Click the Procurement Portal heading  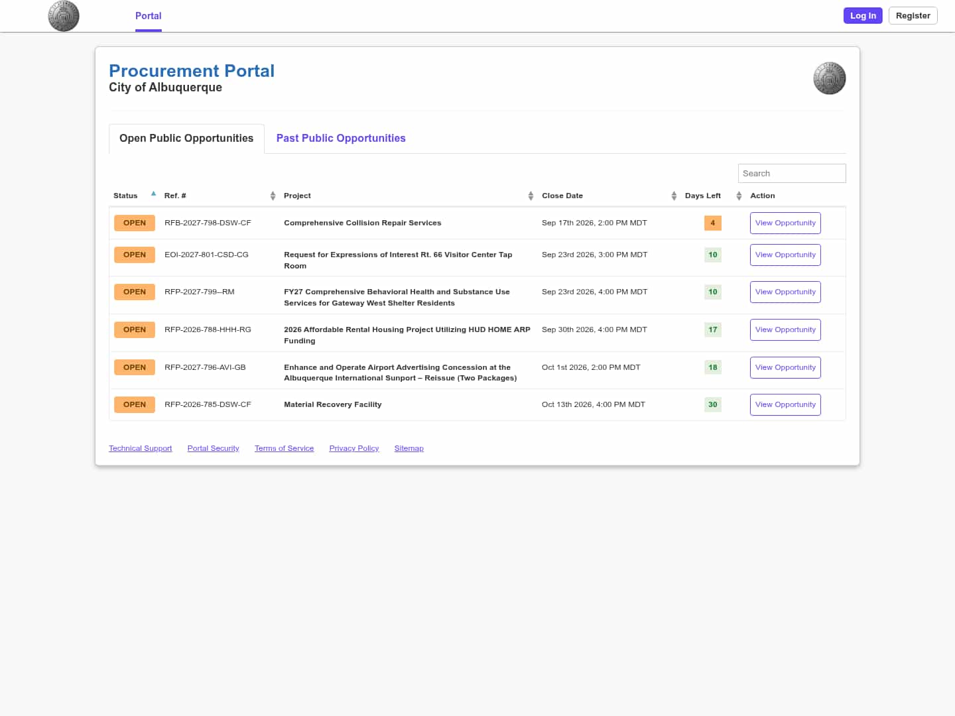192,70
